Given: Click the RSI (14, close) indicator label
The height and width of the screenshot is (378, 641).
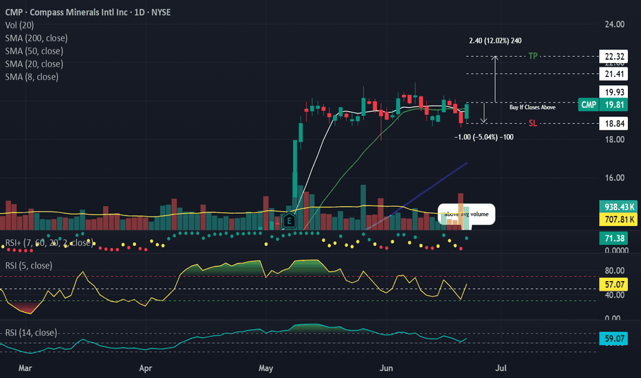Looking at the screenshot, I should [31, 333].
